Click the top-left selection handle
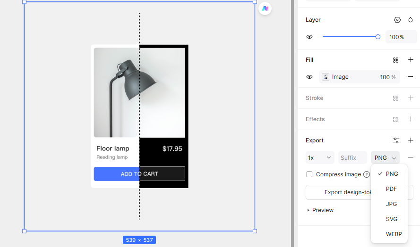The width and height of the screenshot is (420, 247). (24, 2)
